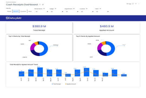Select the Year filter option
146x98 pixels.
30,11
